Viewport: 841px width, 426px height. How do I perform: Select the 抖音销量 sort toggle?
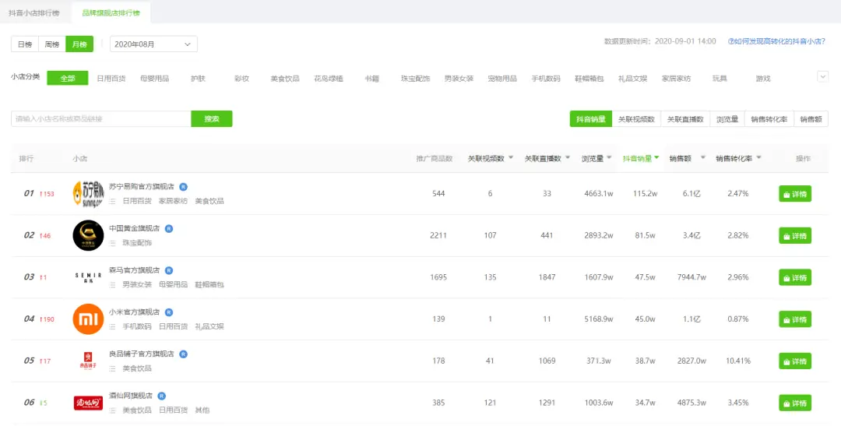pyautogui.click(x=590, y=119)
